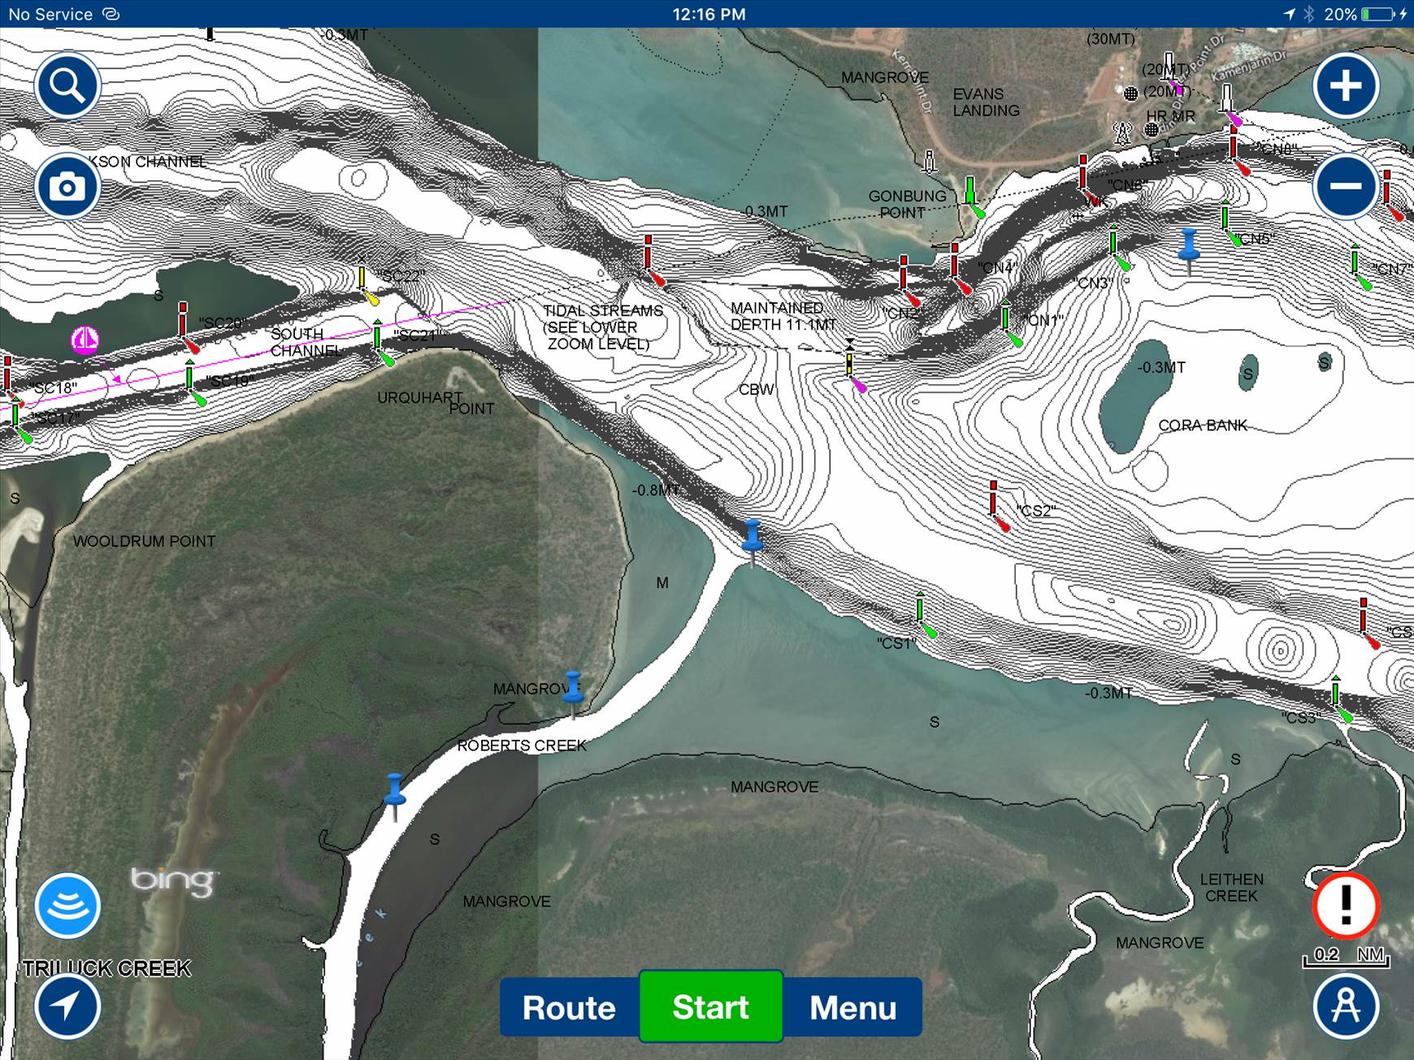Image resolution: width=1414 pixels, height=1060 pixels.
Task: Select the distance compass tool button
Action: tap(1346, 1007)
